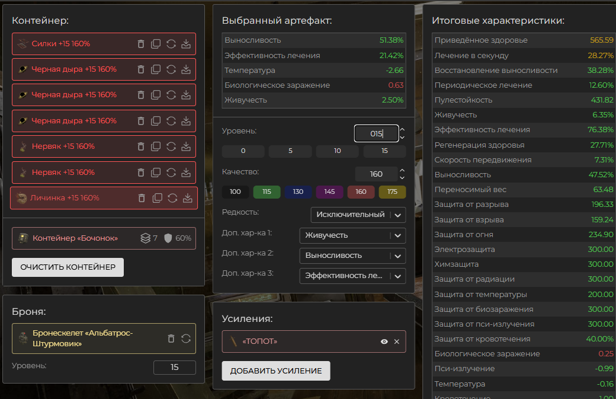Click the swap icon on Альбатрос-Штурмовик armor
Screen dimensions: 616x399
[186, 339]
